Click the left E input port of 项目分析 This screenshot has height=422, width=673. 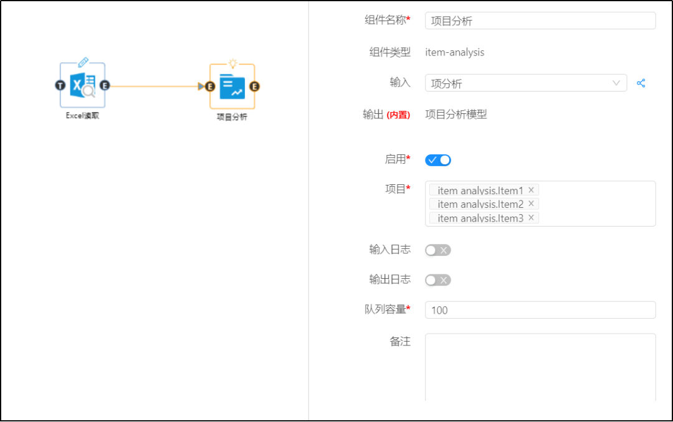tap(210, 87)
